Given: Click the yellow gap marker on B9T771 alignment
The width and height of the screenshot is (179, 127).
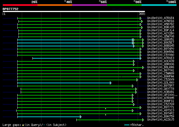Looking at the screenshot, I should coord(106,109).
